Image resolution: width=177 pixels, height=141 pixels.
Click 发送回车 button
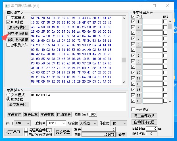(31, 114)
